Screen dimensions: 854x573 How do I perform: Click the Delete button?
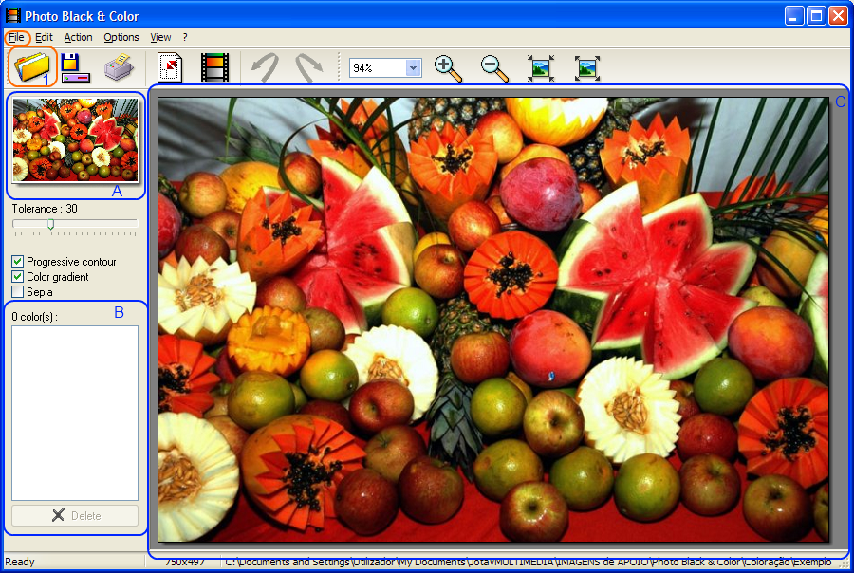(x=75, y=516)
